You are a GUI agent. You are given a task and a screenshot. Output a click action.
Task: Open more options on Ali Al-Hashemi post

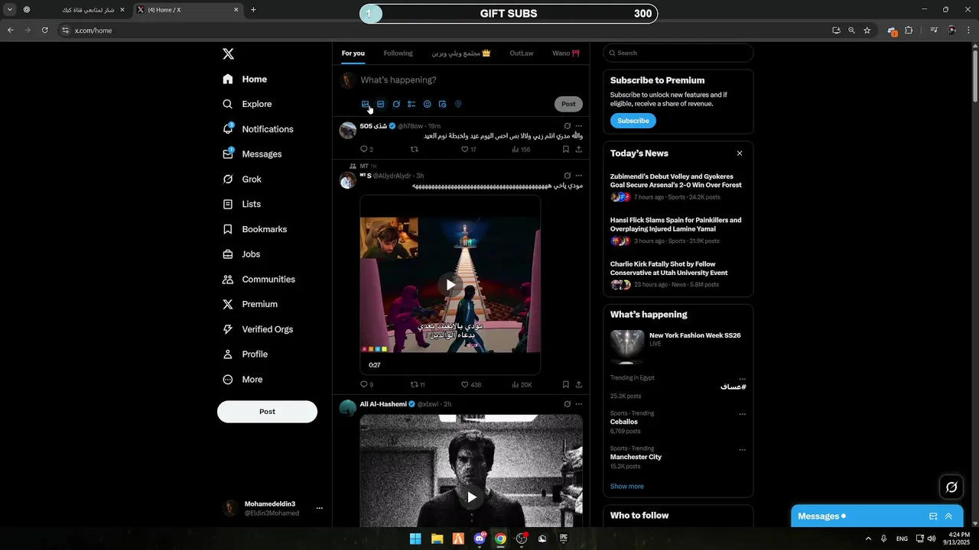click(x=579, y=404)
